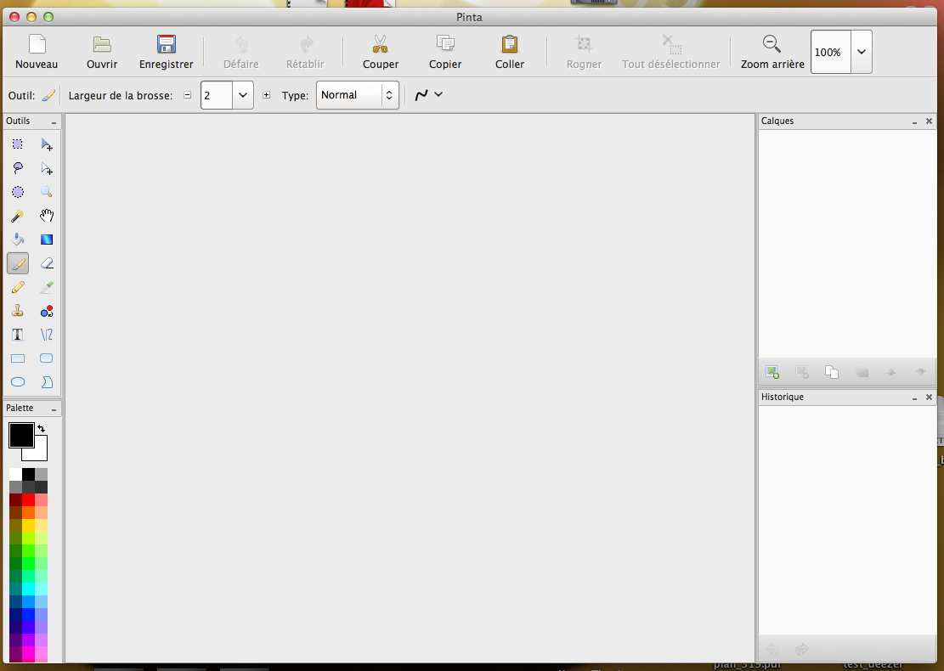Collapse the Palette panel
This screenshot has height=671, width=944.
[54, 409]
